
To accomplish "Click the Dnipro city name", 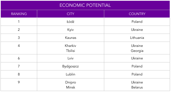I will click(71, 82).
